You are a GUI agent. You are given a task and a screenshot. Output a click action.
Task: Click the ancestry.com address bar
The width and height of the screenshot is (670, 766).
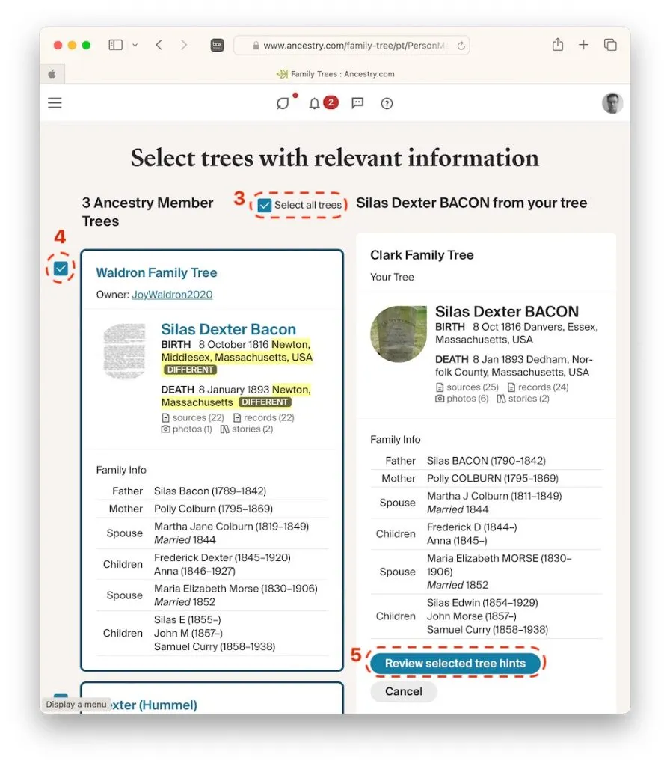pos(351,46)
